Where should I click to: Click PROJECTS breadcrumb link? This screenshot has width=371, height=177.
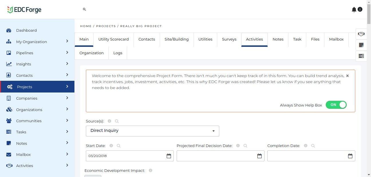pyautogui.click(x=106, y=26)
